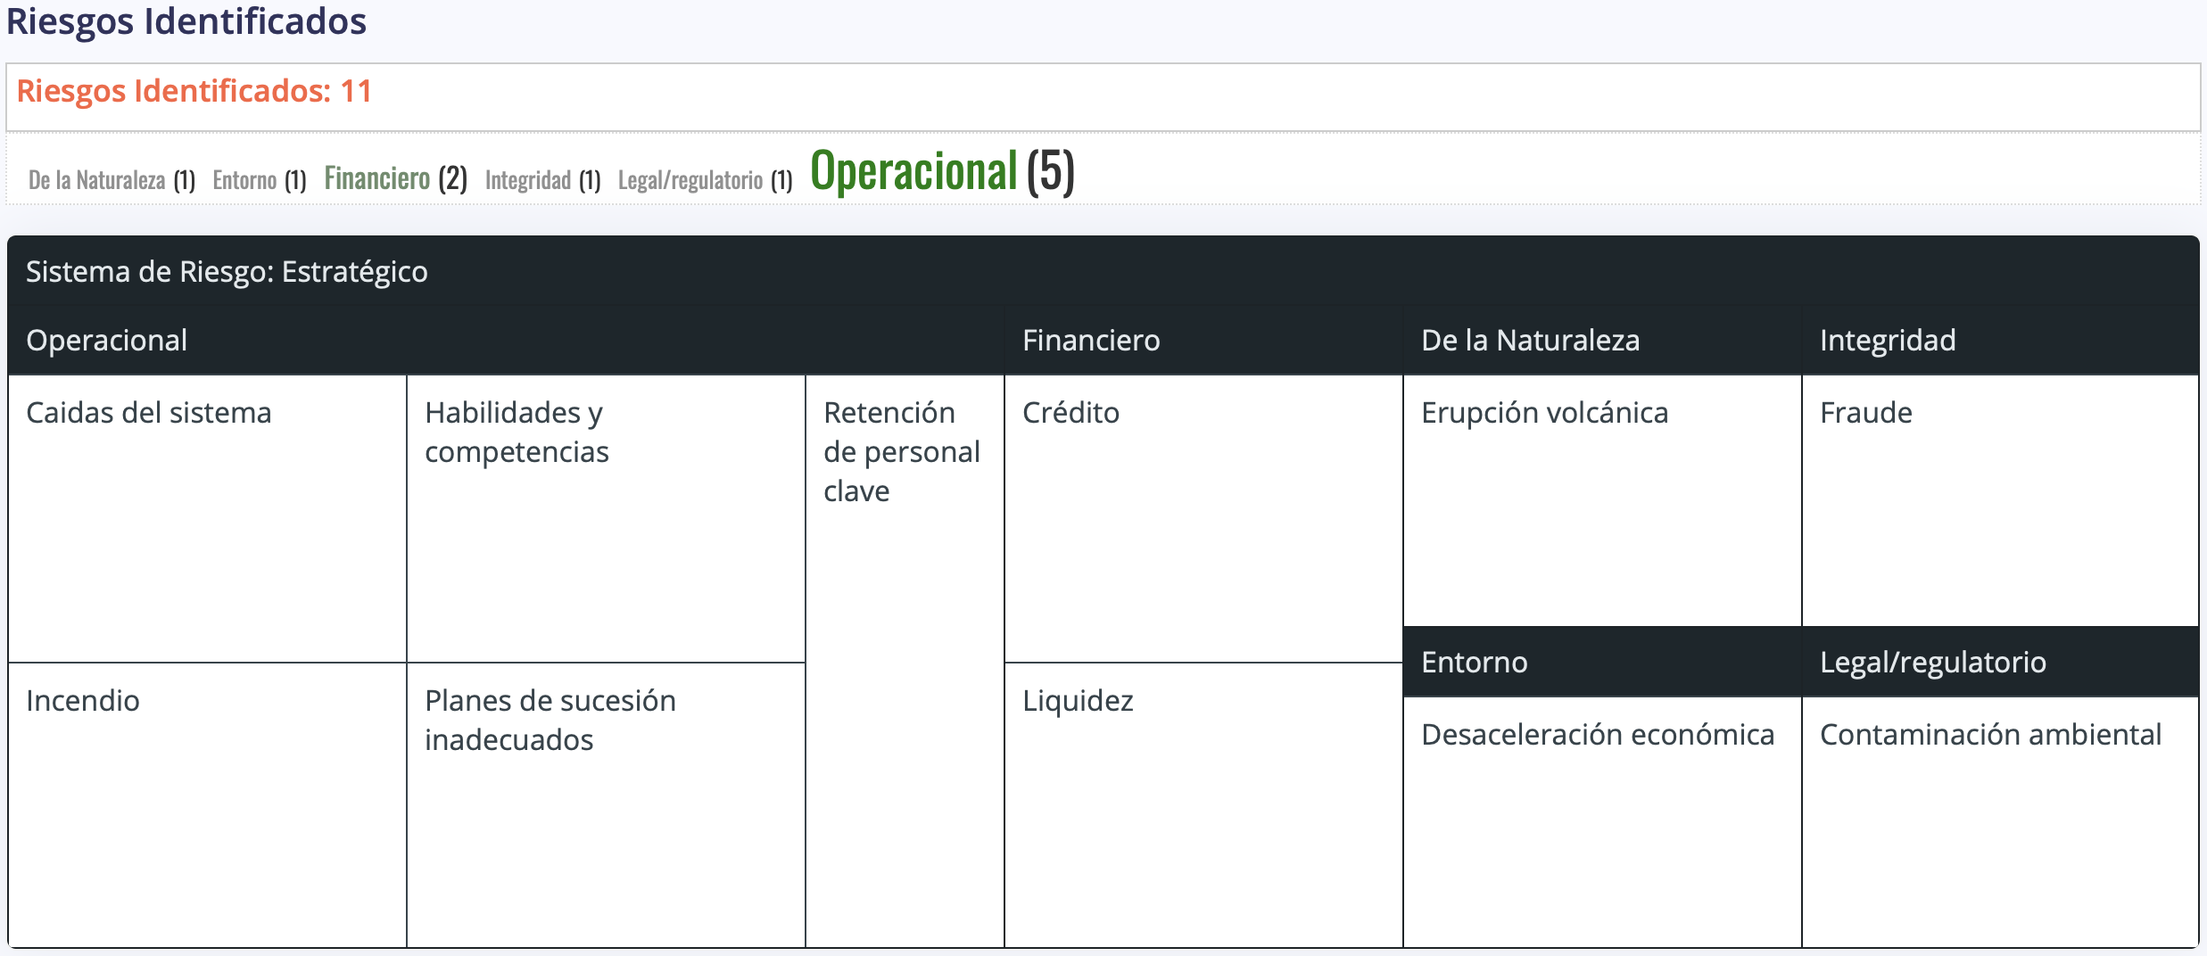Click the Sistema de Riesgo: Estratégico header
This screenshot has width=2207, height=956.
tap(227, 272)
